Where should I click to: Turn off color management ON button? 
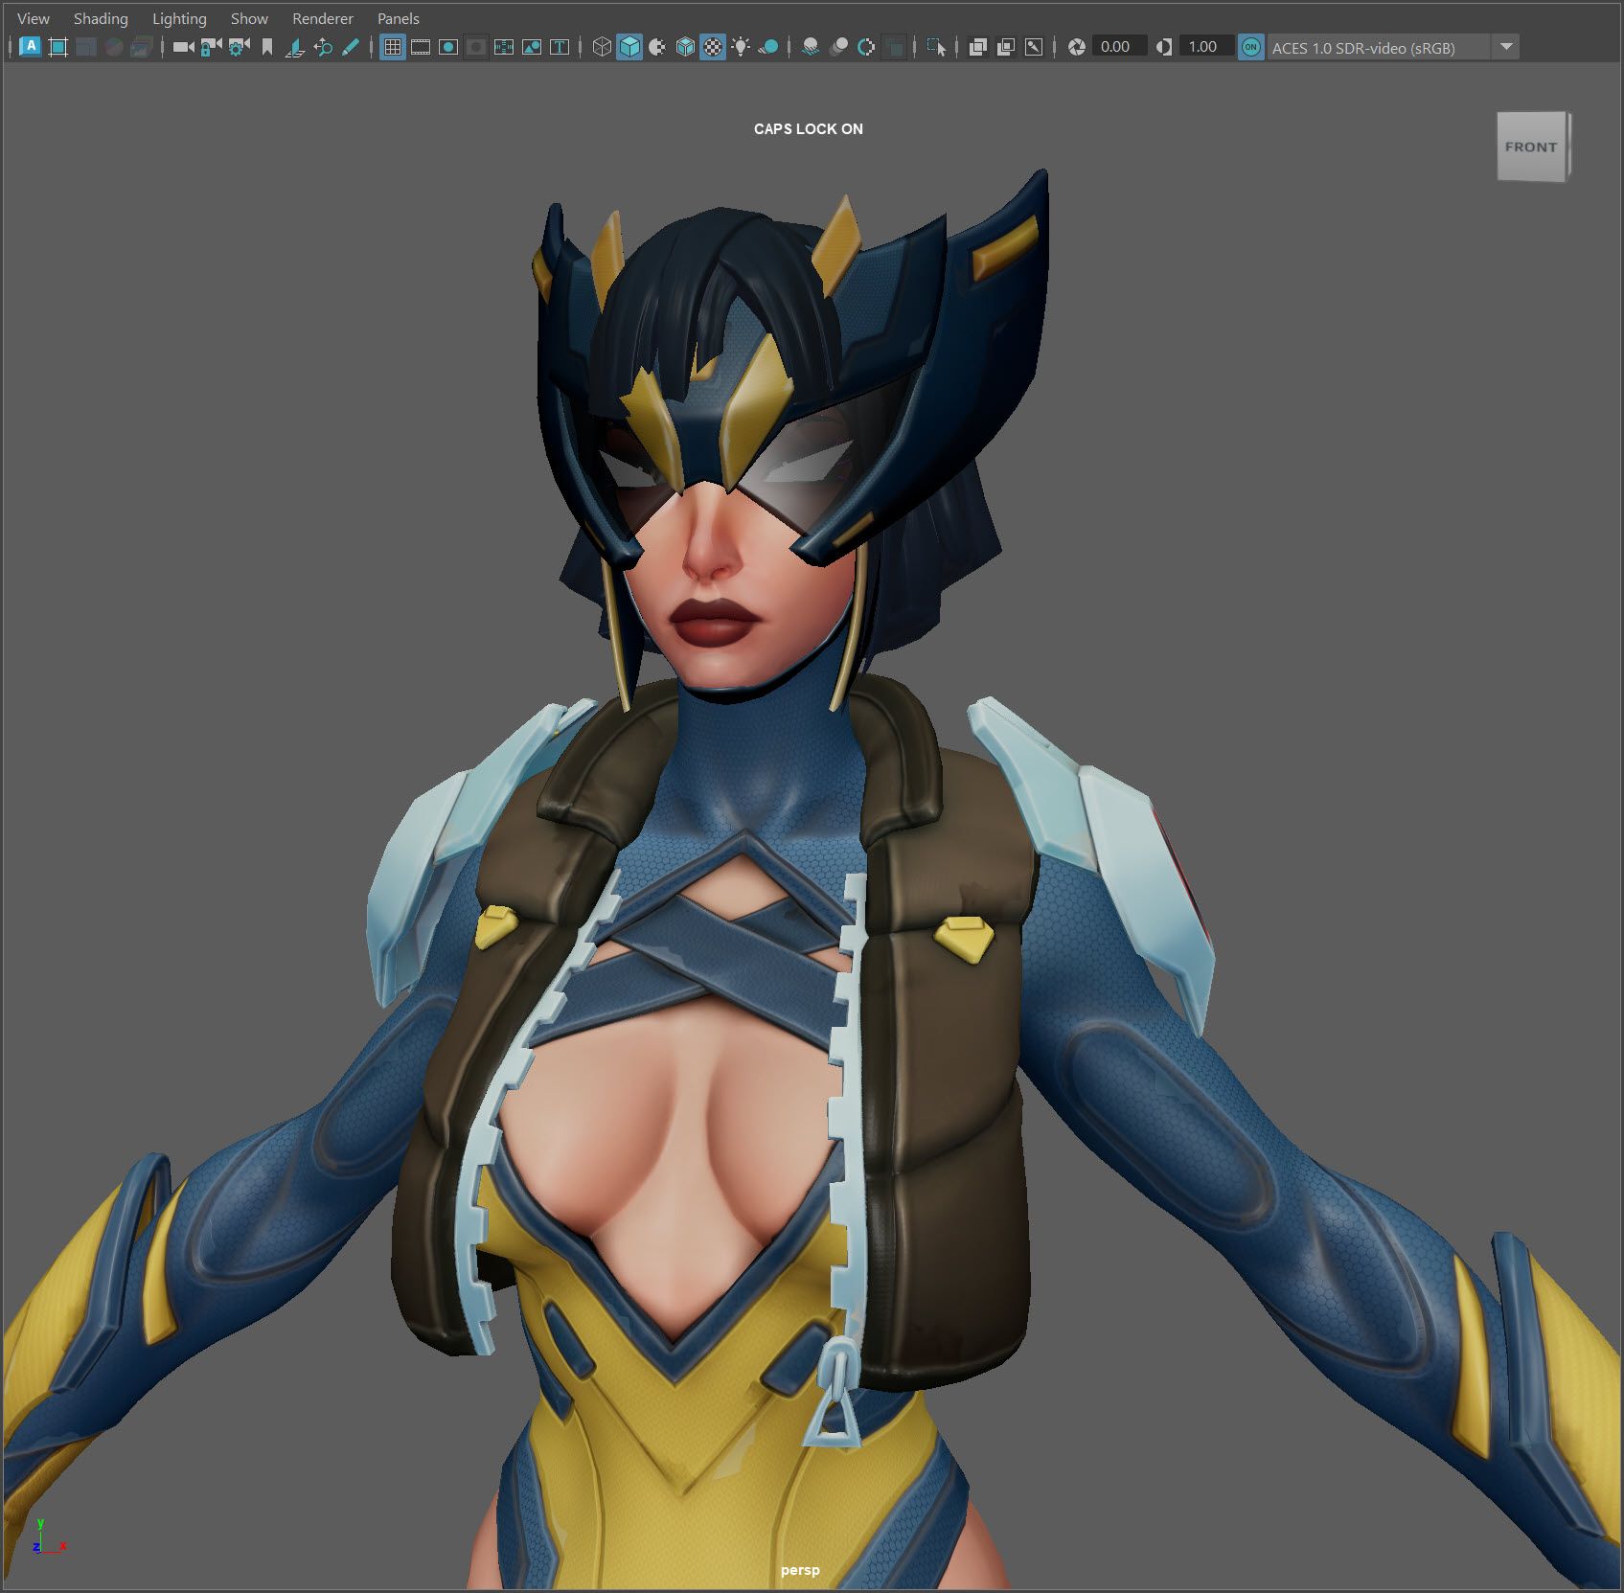(1250, 47)
